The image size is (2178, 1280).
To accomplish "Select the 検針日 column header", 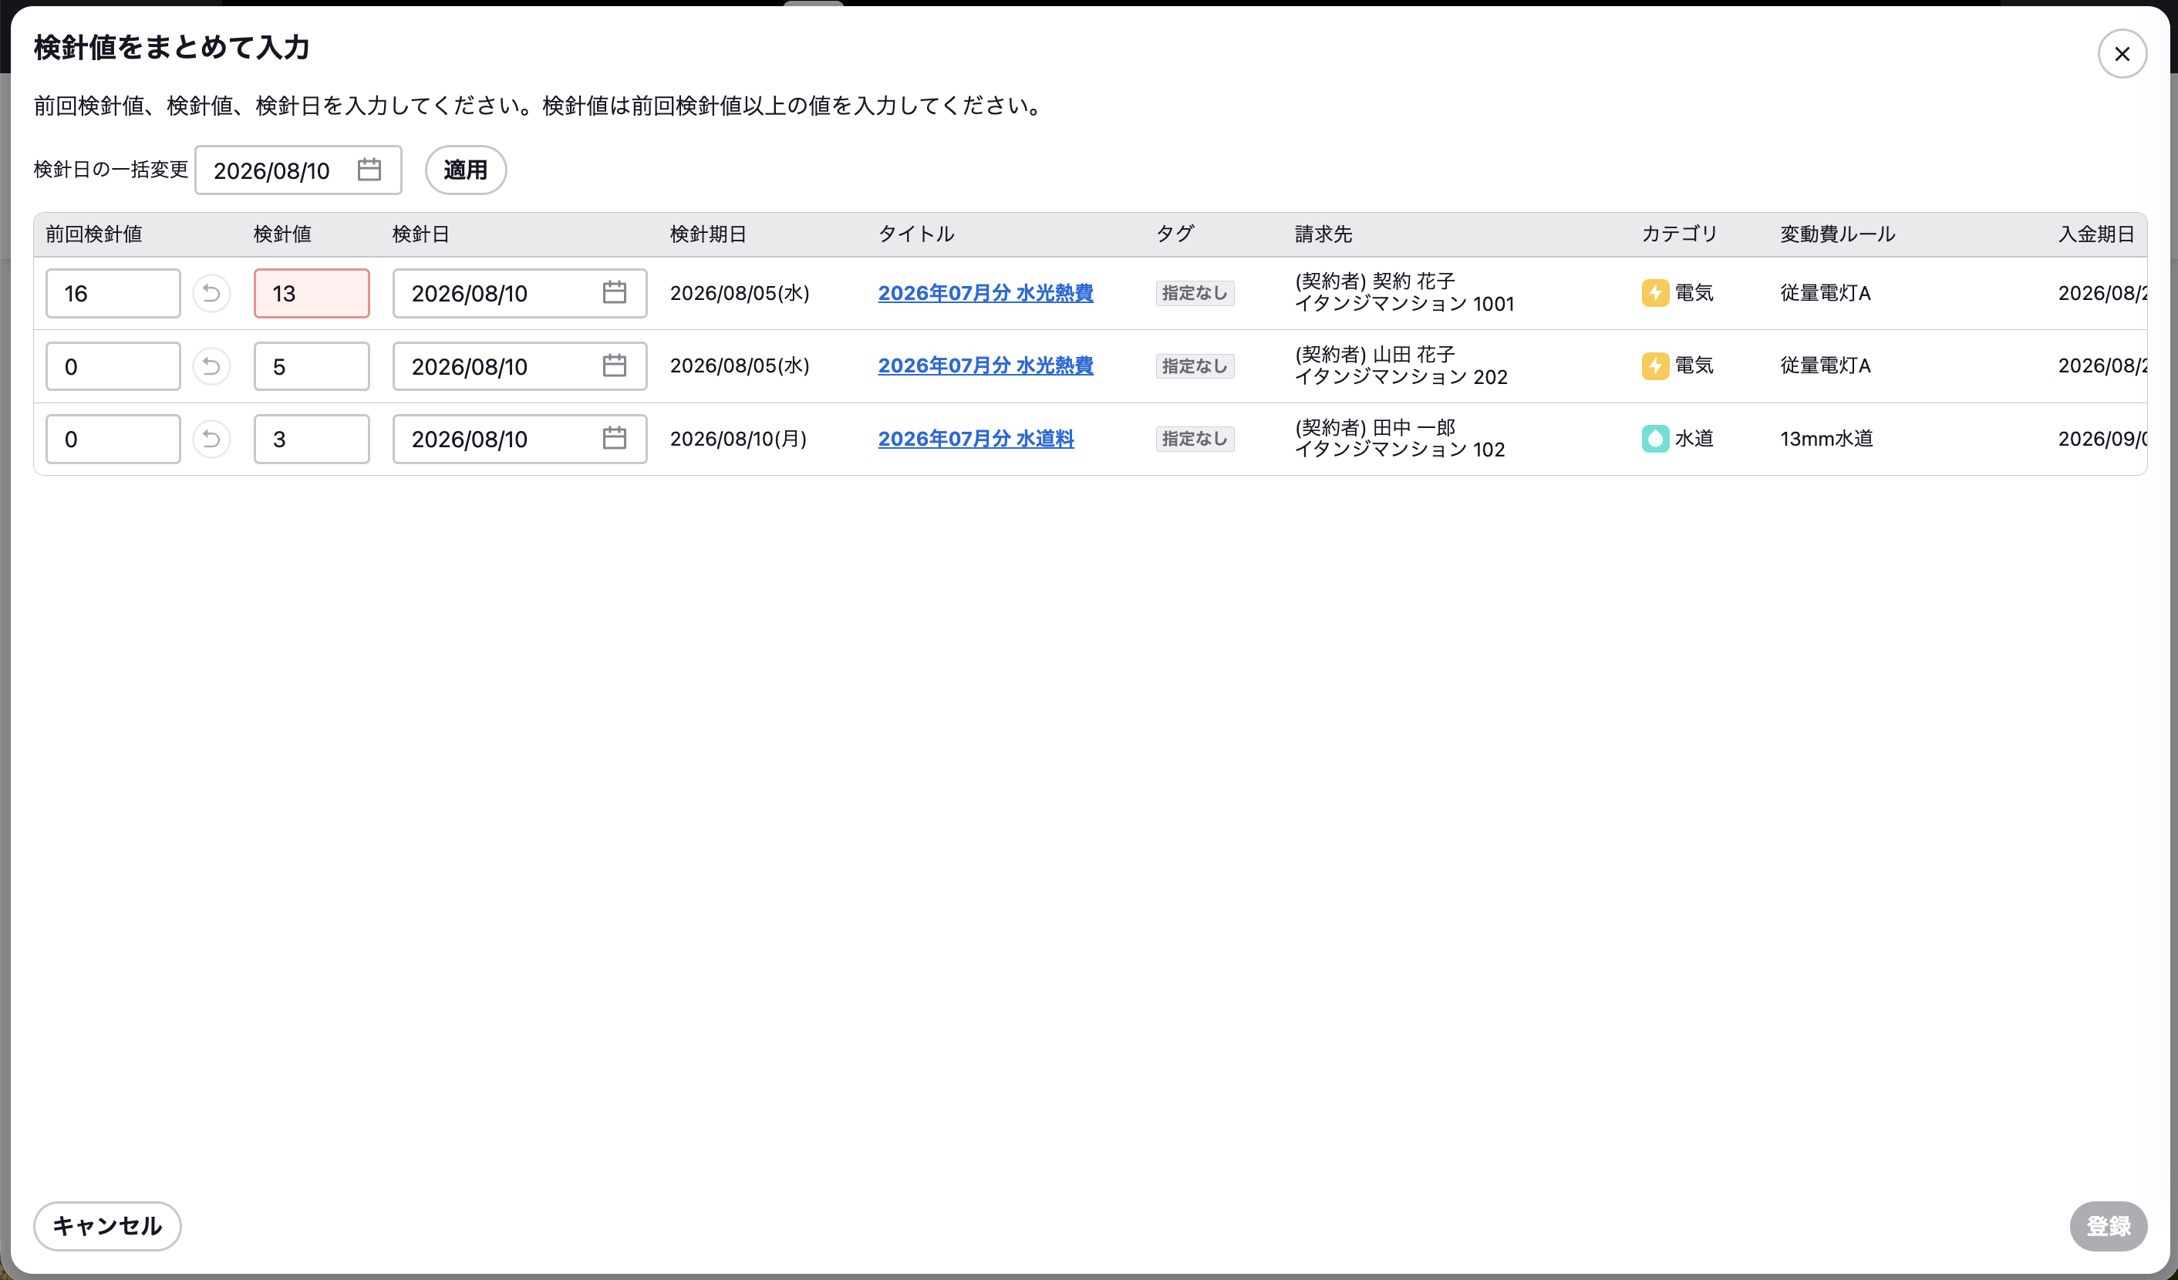I will (x=421, y=234).
